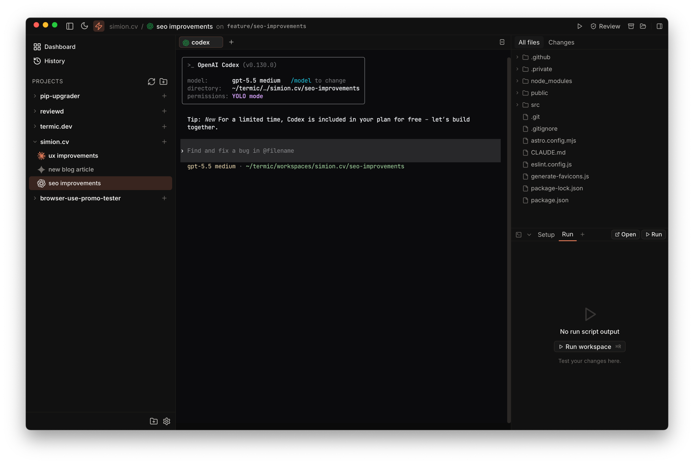Open the chevron dropdown beside Setup

(x=529, y=235)
